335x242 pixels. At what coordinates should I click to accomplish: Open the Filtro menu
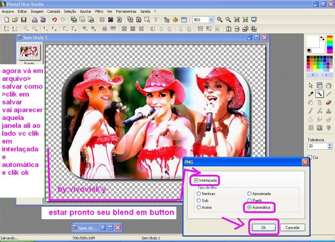99,11
